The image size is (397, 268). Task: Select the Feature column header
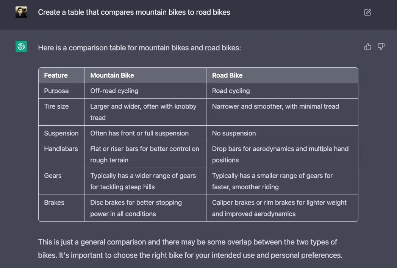(56, 75)
